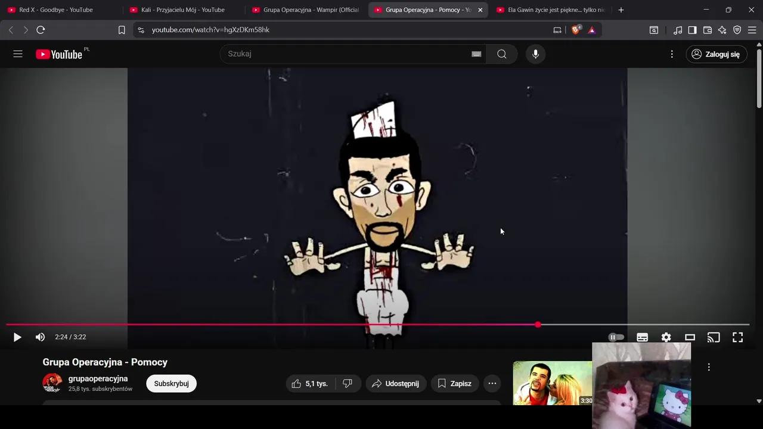This screenshot has width=763, height=429.
Task: Open the player settings gear
Action: [666, 337]
